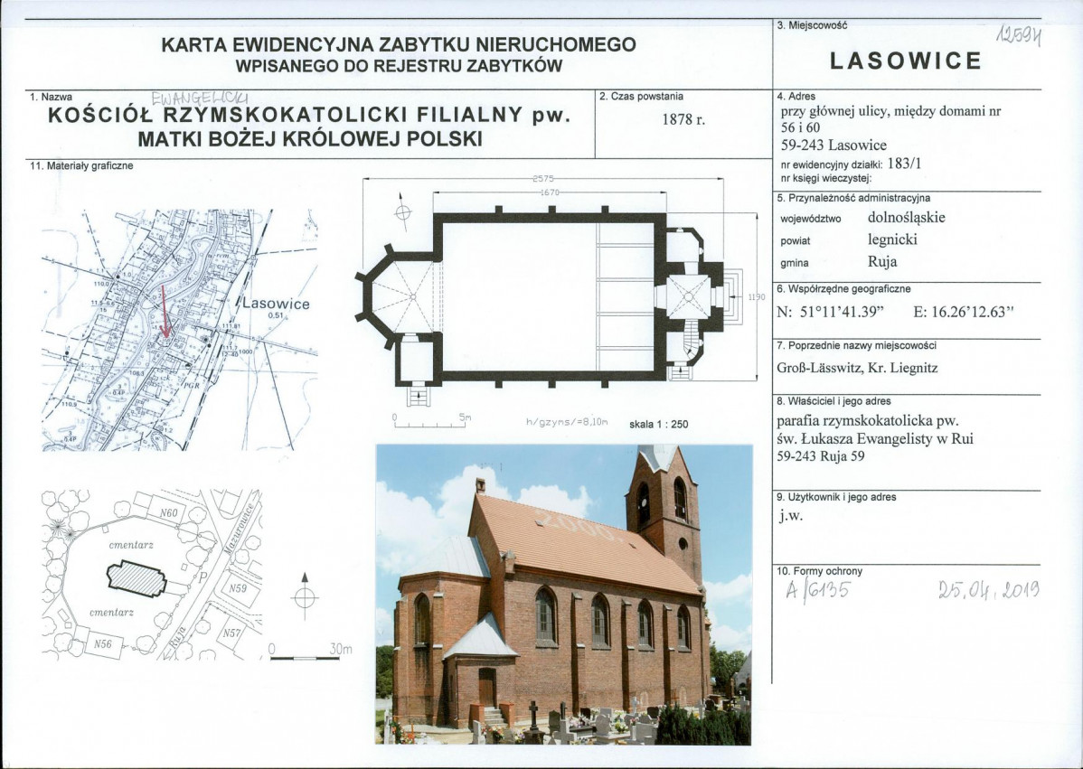Image resolution: width=1083 pixels, height=769 pixels.
Task: Click the '1. Nazwa' field label
Action: pyautogui.click(x=52, y=98)
